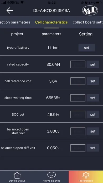Click set button for SOC set

click(x=93, y=114)
